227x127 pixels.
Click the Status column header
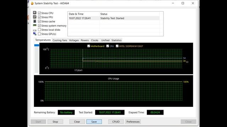coord(129,14)
